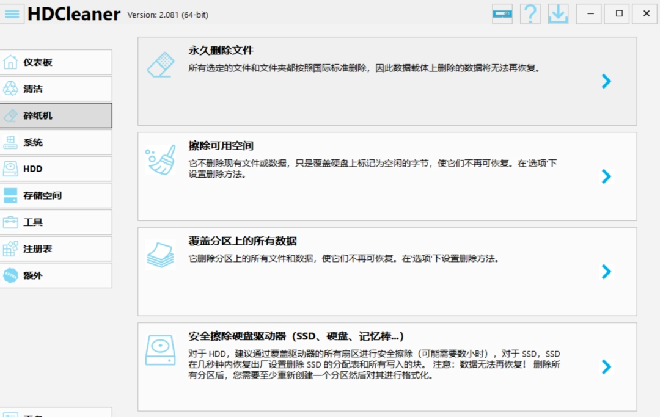This screenshot has width=660, height=417.
Task: Open the hamburger menu icon
Action: coord(12,14)
